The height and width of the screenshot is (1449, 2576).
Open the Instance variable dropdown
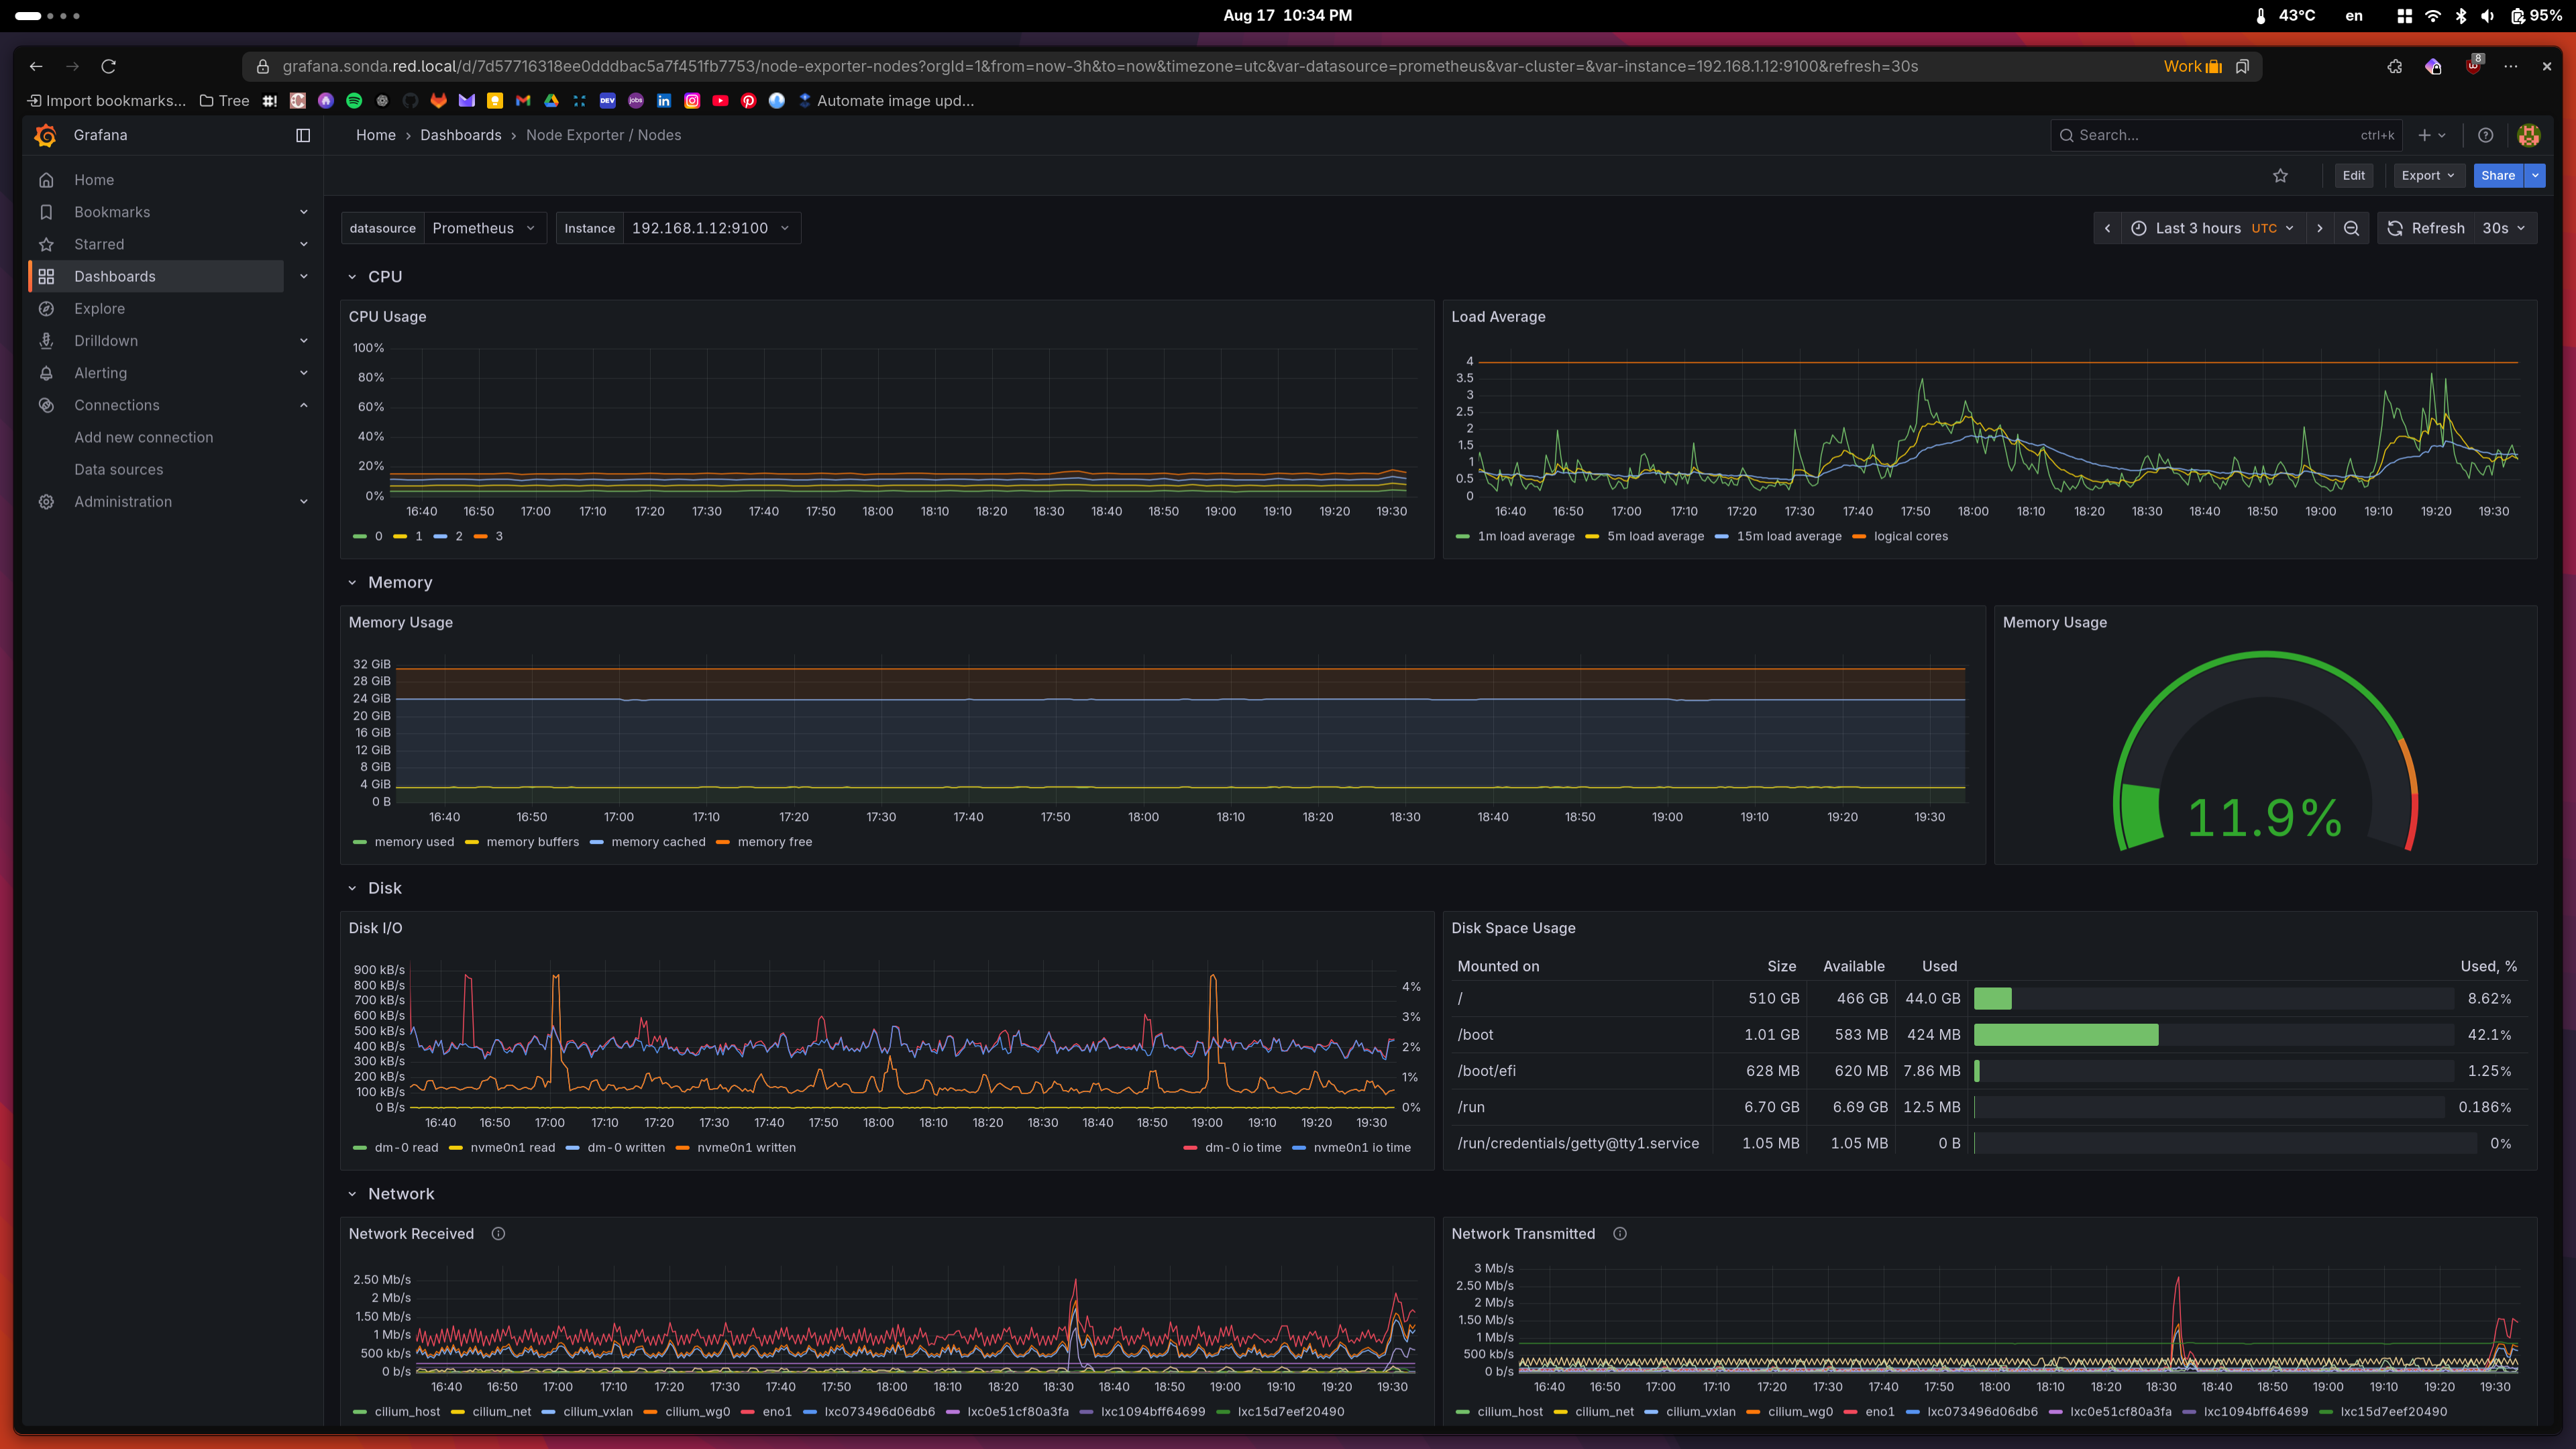[x=709, y=228]
